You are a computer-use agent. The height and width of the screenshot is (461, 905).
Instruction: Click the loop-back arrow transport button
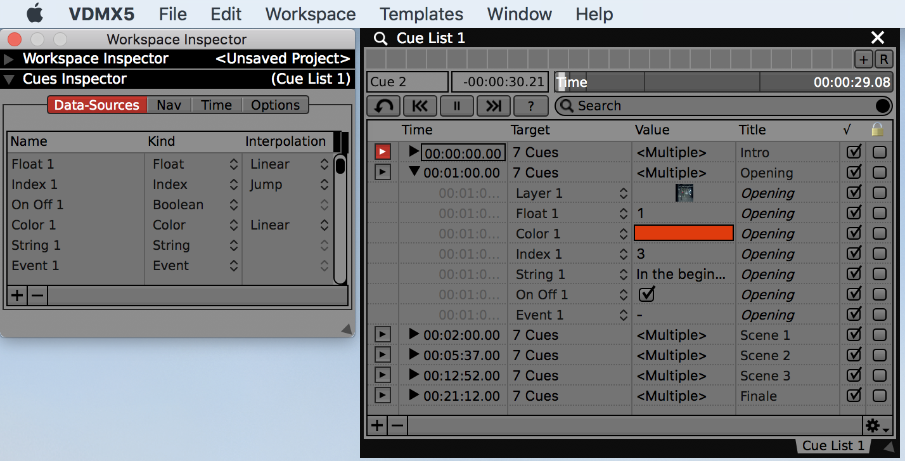[x=383, y=106]
